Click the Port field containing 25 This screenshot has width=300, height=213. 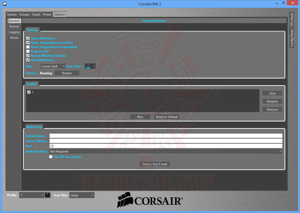click(x=166, y=146)
